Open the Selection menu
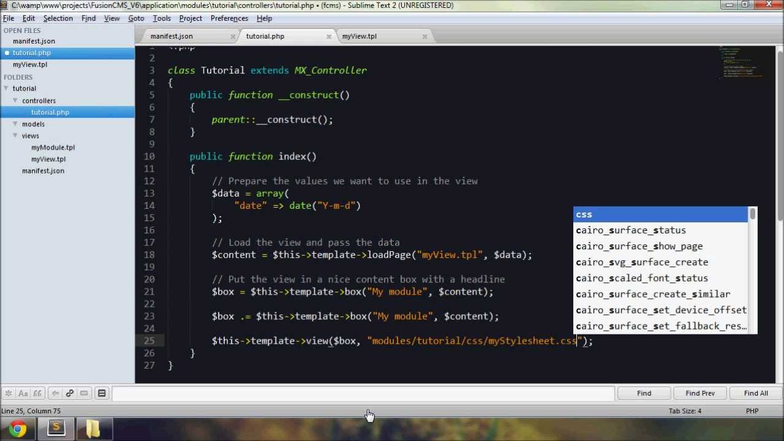The image size is (784, 441). tap(58, 18)
